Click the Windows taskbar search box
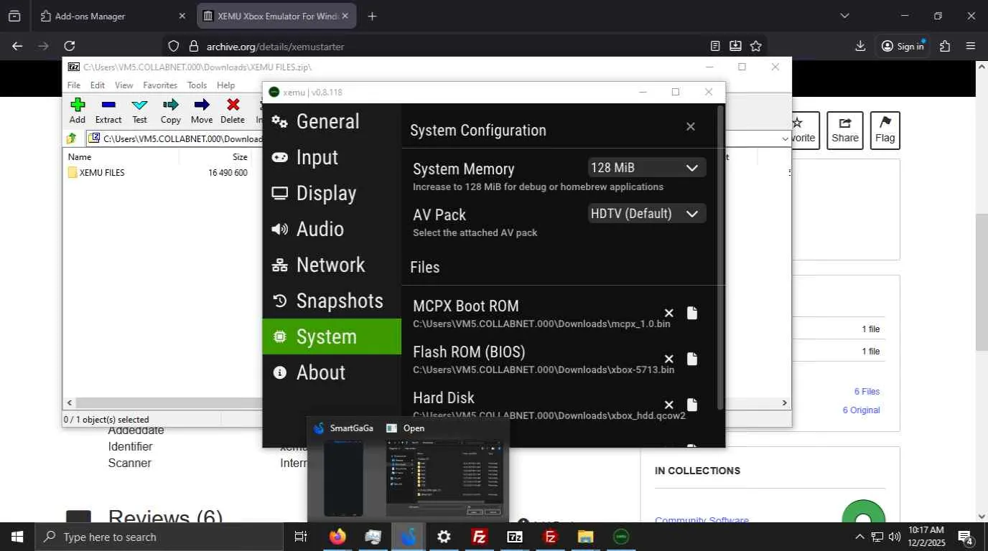Image resolution: width=988 pixels, height=551 pixels. [158, 537]
